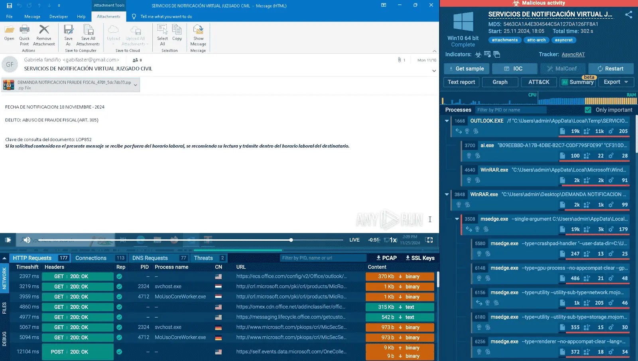The height and width of the screenshot is (361, 638).
Task: Click the registry changes icon showing 205 for OUTLOOK.EXE
Action: (611, 131)
